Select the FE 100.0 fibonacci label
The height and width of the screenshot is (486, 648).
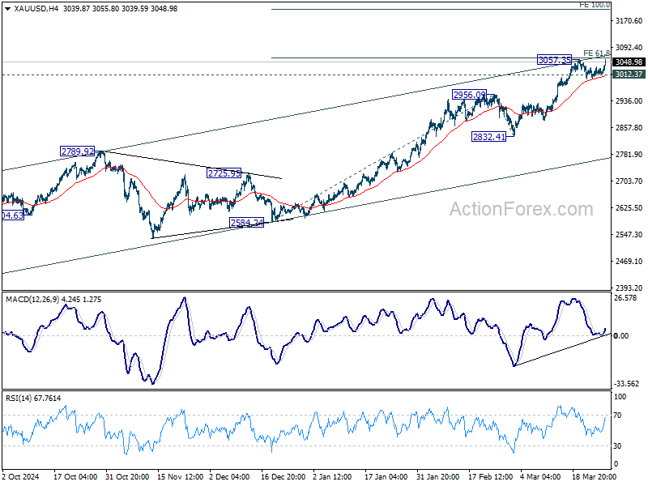(595, 5)
